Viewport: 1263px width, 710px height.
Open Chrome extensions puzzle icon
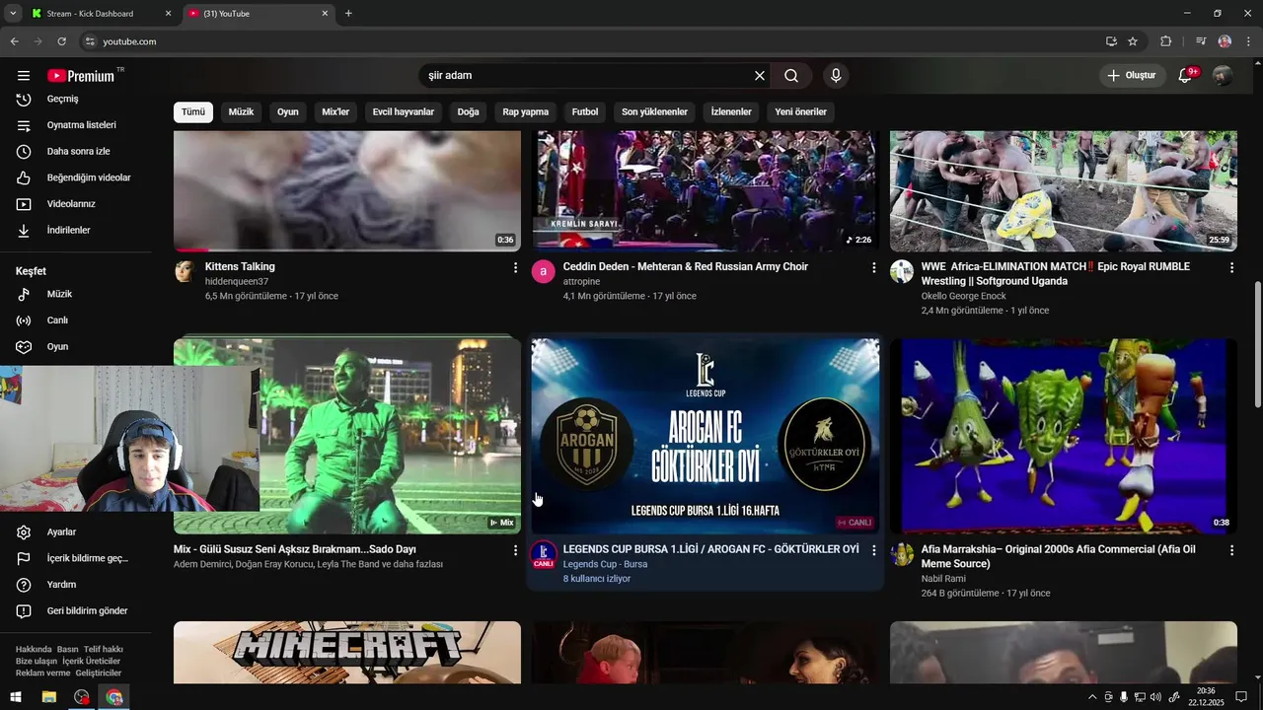(x=1166, y=41)
